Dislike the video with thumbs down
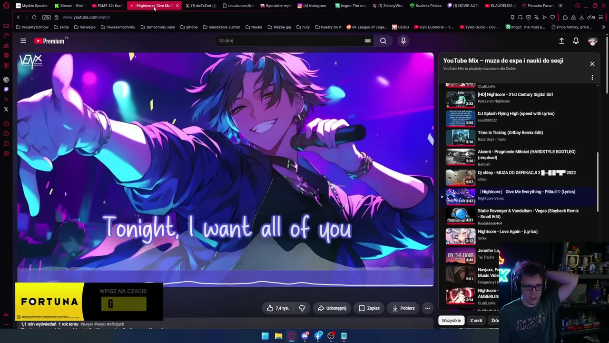 pos(302,308)
